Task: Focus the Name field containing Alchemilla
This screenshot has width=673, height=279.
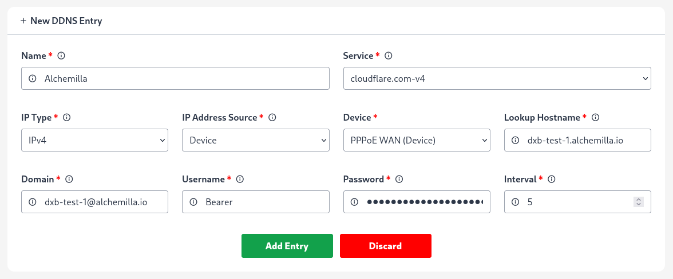Action: click(175, 78)
